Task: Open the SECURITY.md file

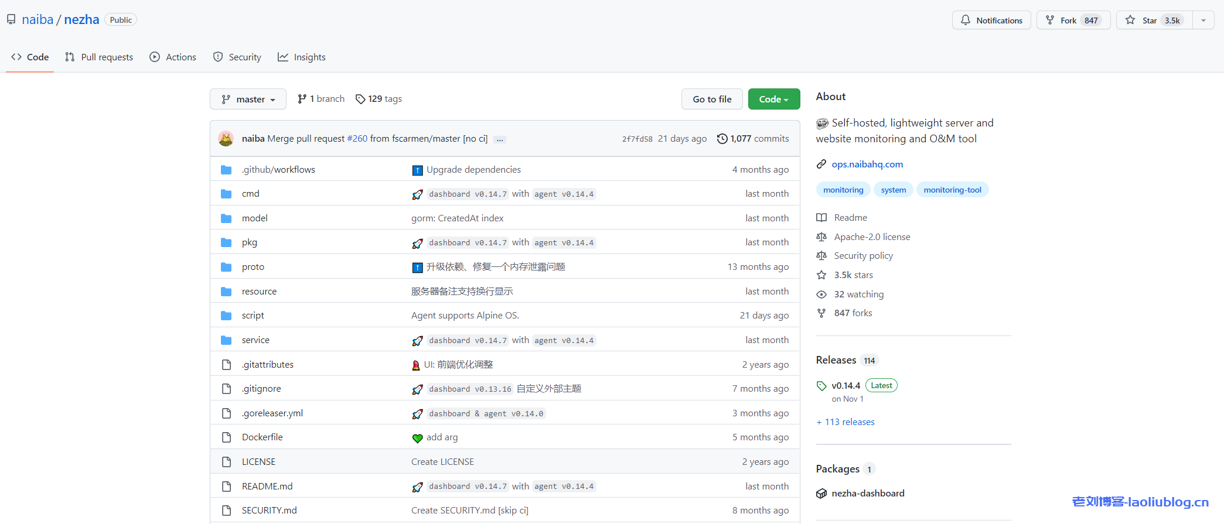Action: point(270,511)
